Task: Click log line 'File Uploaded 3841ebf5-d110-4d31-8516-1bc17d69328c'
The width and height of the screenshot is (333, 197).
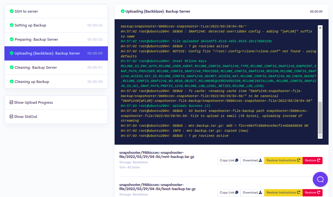Action: click(222, 41)
